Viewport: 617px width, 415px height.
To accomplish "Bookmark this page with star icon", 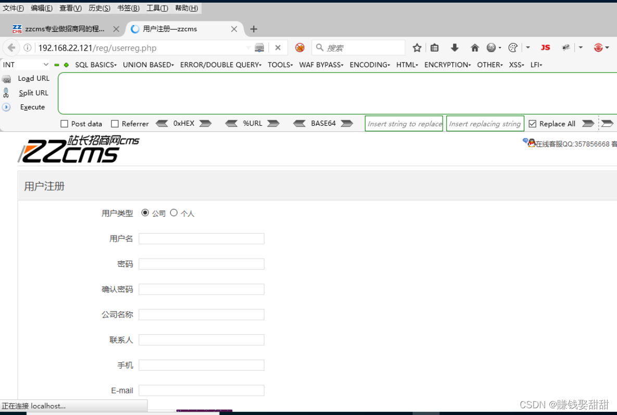I will [x=417, y=47].
